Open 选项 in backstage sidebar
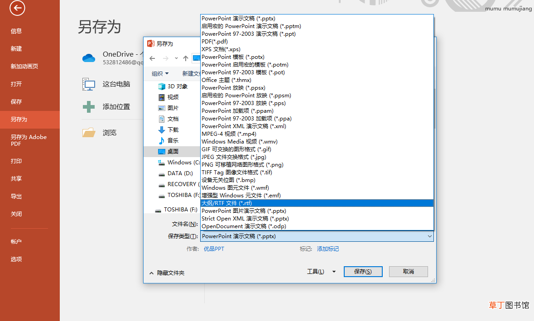This screenshot has height=321, width=534. [x=29, y=259]
